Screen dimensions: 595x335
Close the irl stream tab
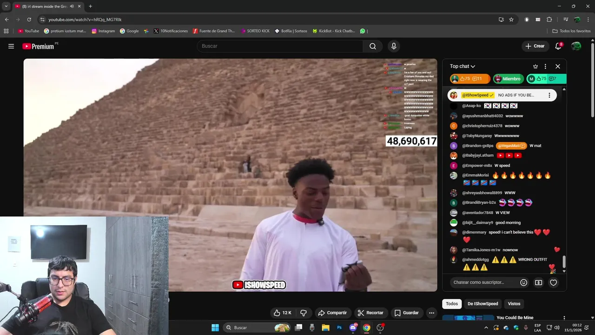pos(79,6)
